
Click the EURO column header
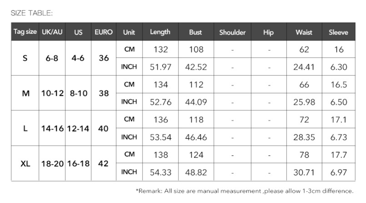click(x=103, y=32)
